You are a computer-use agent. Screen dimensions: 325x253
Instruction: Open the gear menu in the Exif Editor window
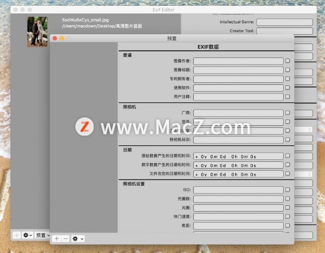[x=27, y=235]
